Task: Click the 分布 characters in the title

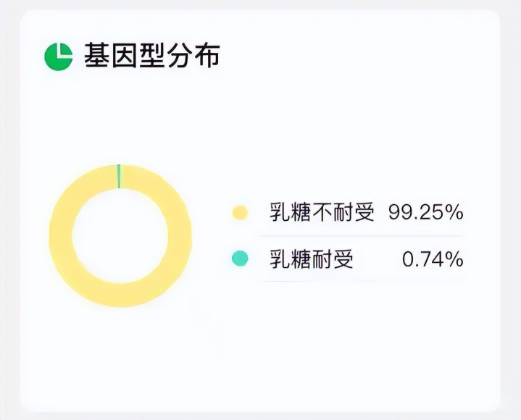Action: (x=196, y=56)
